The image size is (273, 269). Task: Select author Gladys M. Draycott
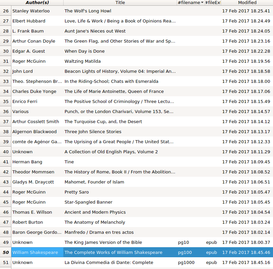[x=33, y=182]
